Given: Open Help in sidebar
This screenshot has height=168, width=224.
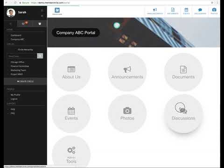Looking at the screenshot, I should click(x=13, y=109).
